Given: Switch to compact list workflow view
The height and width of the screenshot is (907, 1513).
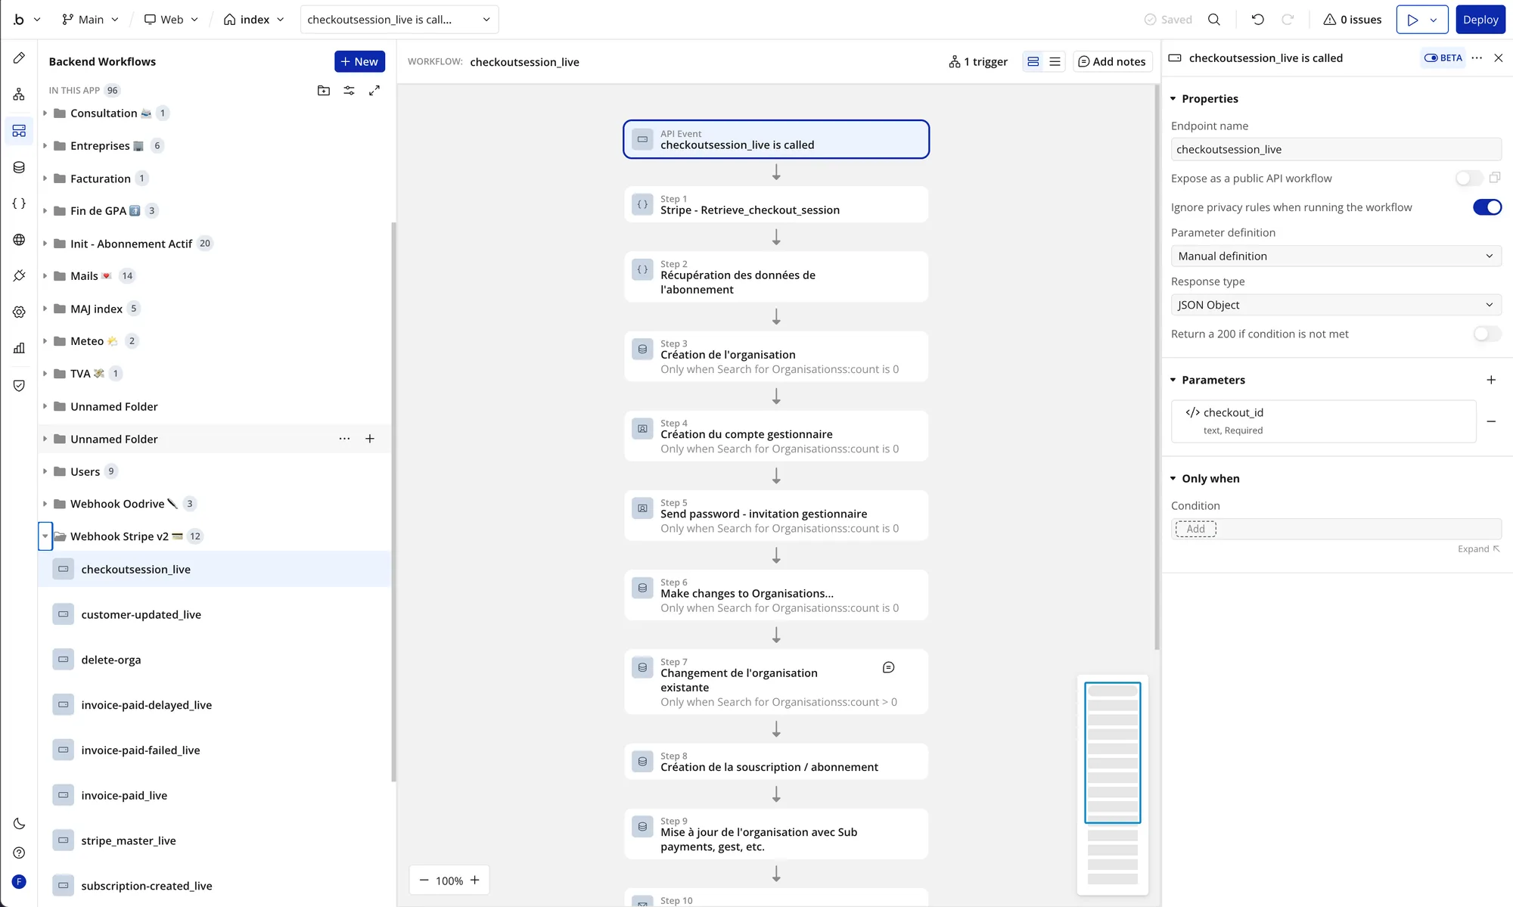Looking at the screenshot, I should point(1055,62).
